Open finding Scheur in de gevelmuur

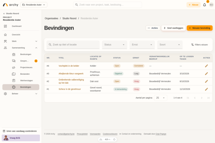click(x=70, y=89)
